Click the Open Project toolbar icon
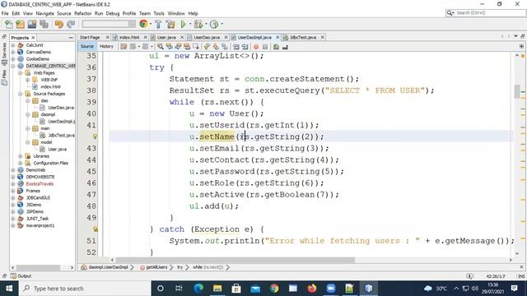 tap(32, 24)
